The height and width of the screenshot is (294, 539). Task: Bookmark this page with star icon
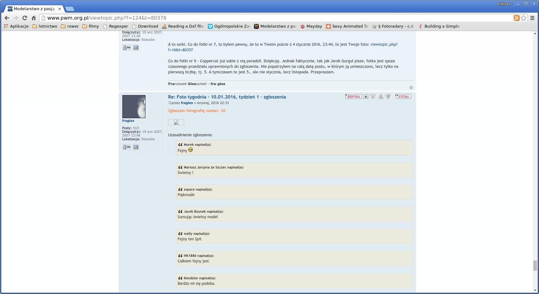click(524, 18)
